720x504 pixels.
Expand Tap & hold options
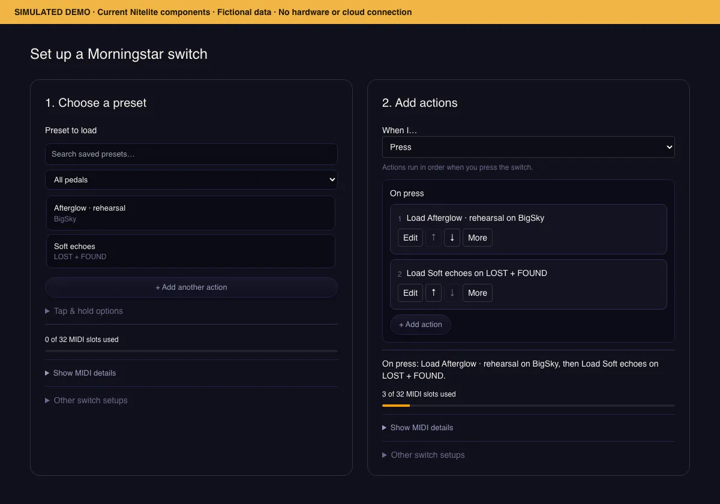[x=84, y=311]
